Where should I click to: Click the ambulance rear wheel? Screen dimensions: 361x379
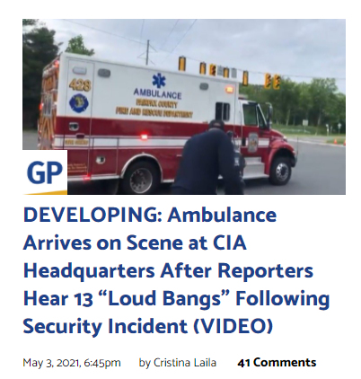tap(140, 179)
